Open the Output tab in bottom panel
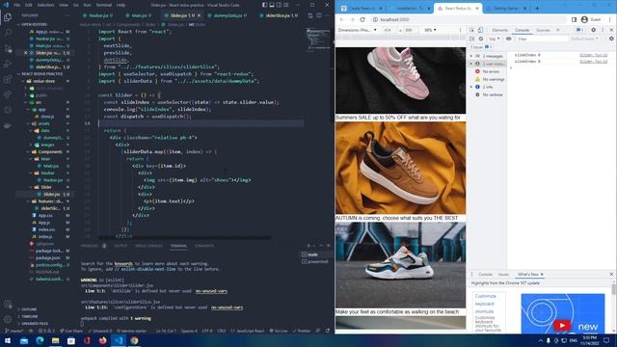The width and height of the screenshot is (617, 347). click(x=121, y=246)
